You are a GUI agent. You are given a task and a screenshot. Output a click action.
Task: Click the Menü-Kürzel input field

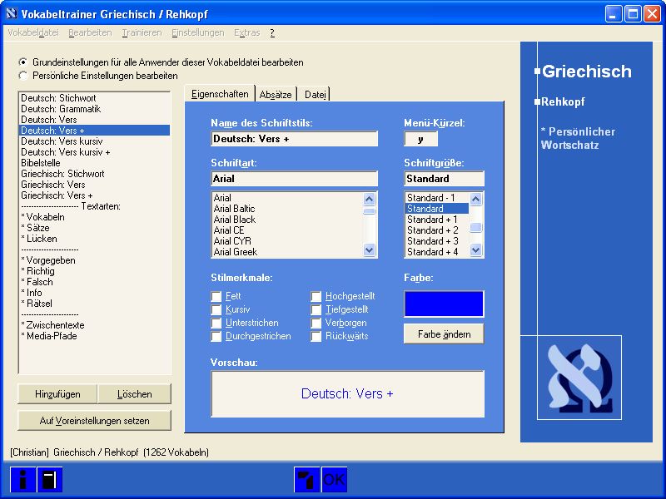(420, 139)
